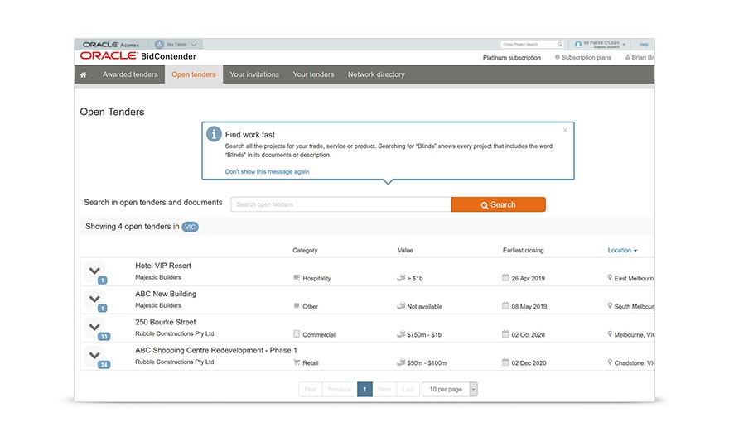Screen dimensions: 729x441
Task: Click the top bar search magnifier icon
Action: (x=560, y=45)
